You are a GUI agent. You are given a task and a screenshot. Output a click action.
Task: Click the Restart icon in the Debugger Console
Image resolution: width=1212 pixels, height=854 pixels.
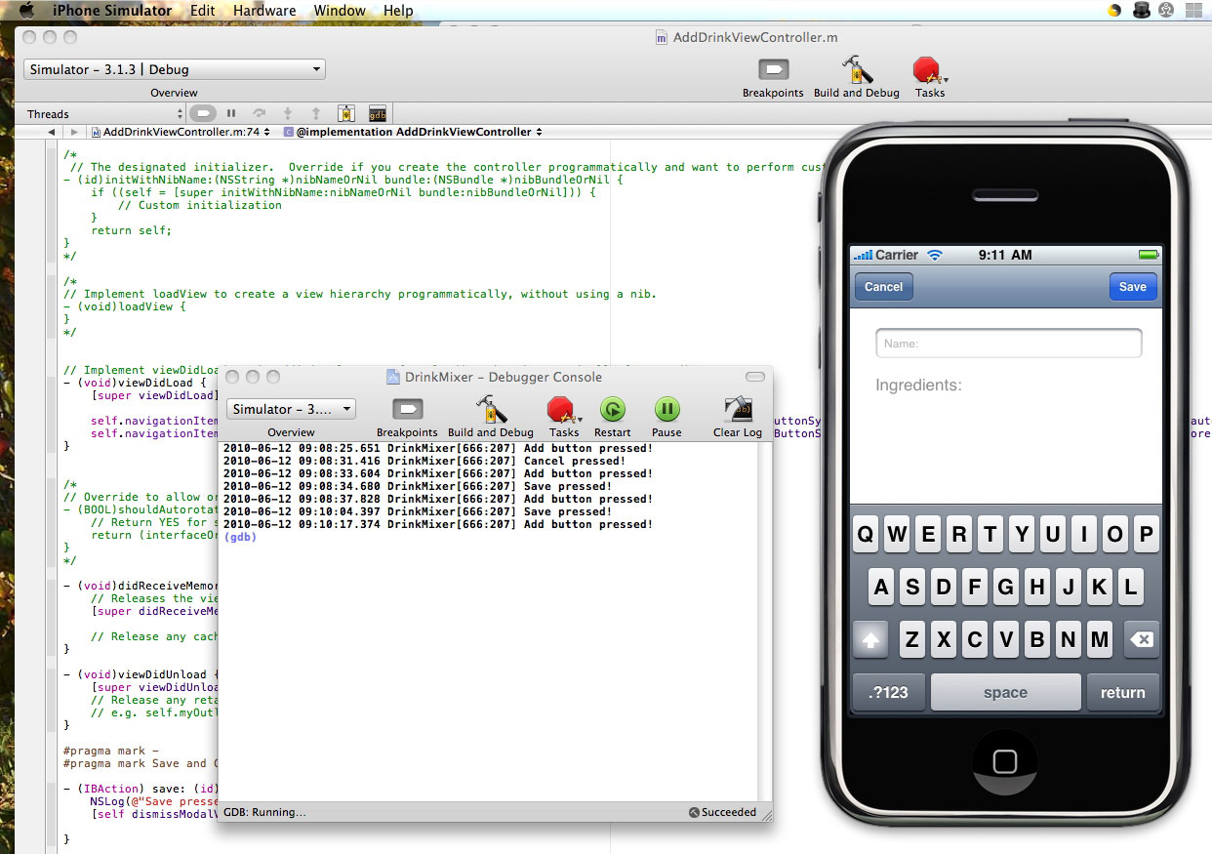click(613, 409)
